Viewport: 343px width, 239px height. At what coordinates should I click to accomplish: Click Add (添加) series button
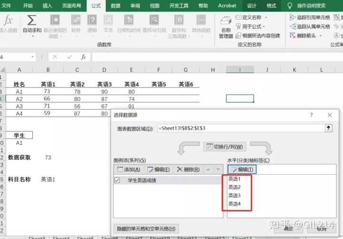click(x=129, y=169)
